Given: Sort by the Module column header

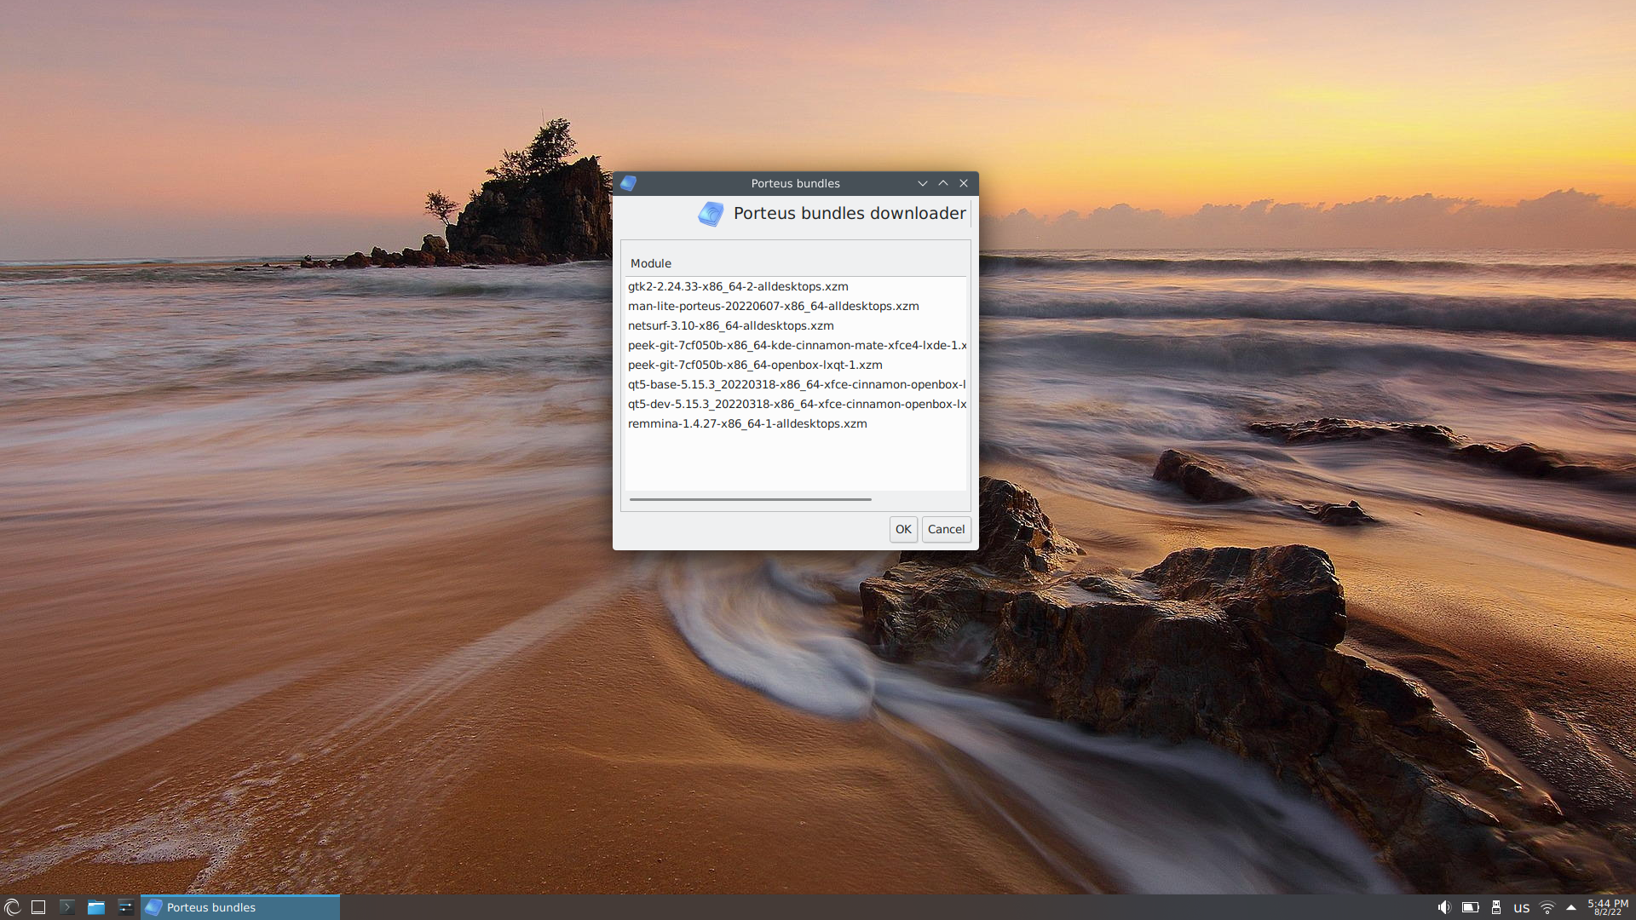Looking at the screenshot, I should 796,263.
